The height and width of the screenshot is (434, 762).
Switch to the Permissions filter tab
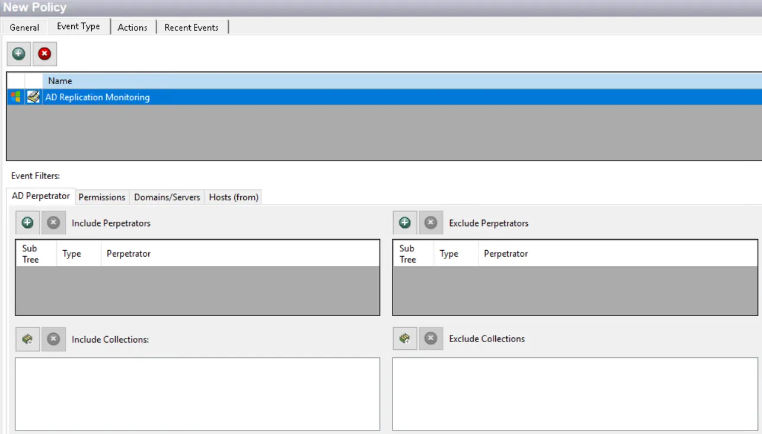tap(102, 197)
